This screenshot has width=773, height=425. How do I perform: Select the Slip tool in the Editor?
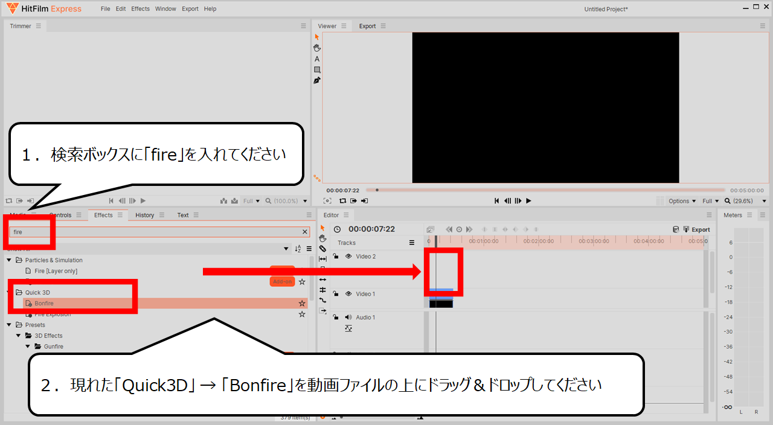coord(322,258)
